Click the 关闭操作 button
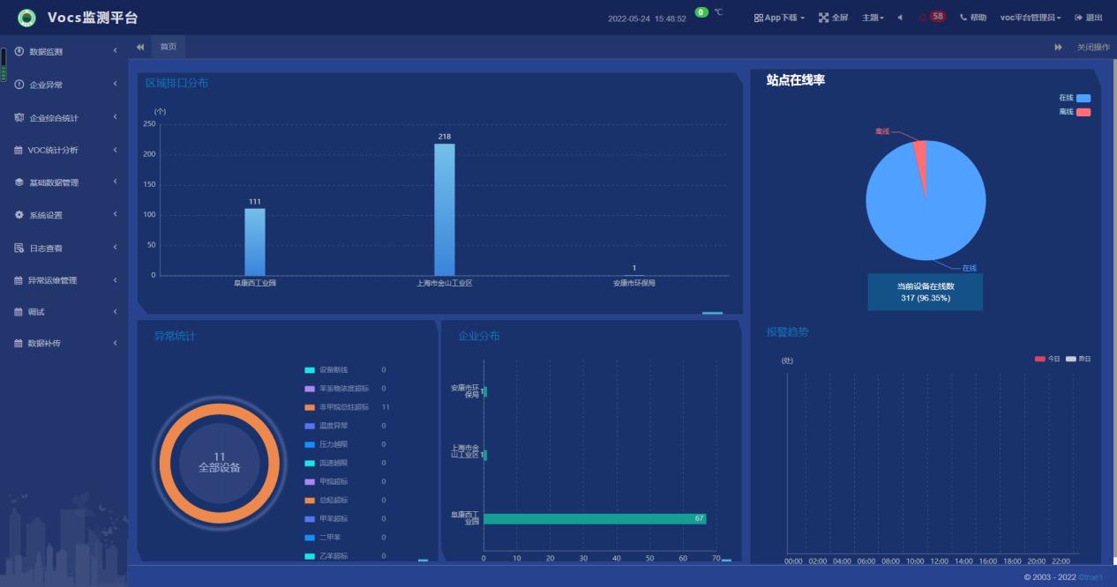This screenshot has width=1117, height=587. coord(1092,47)
